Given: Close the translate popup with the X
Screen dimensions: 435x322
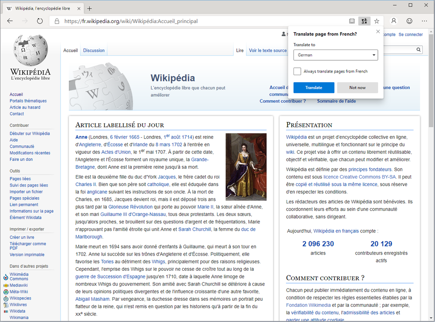Looking at the screenshot, I should coord(378,32).
